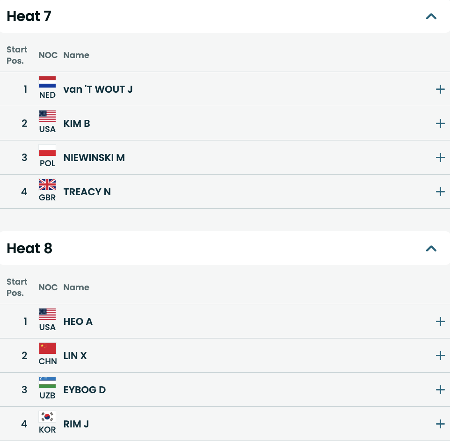Select athlete name NIEWINSKI M
The width and height of the screenshot is (450, 441).
(94, 157)
